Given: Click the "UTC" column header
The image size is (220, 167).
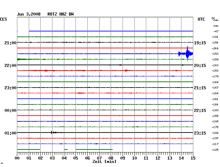Looking at the screenshot, I should (x=201, y=19).
